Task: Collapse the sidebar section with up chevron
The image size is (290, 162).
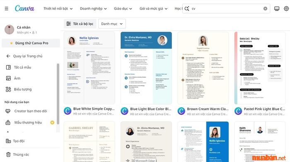Action: click(x=8, y=132)
